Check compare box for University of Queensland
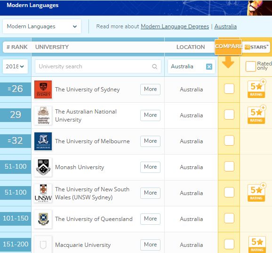The height and width of the screenshot is (253, 272). point(229,218)
